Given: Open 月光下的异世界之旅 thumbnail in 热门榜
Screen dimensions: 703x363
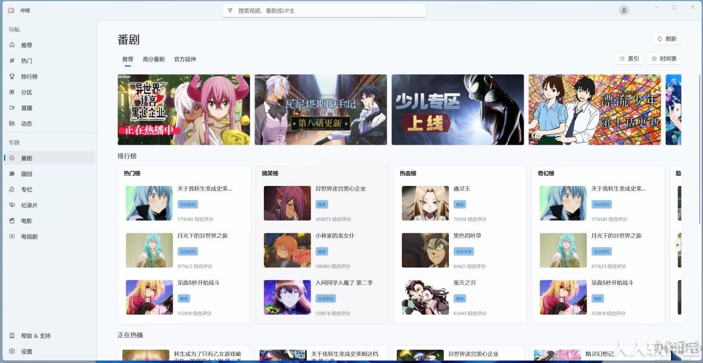Looking at the screenshot, I should click(149, 250).
